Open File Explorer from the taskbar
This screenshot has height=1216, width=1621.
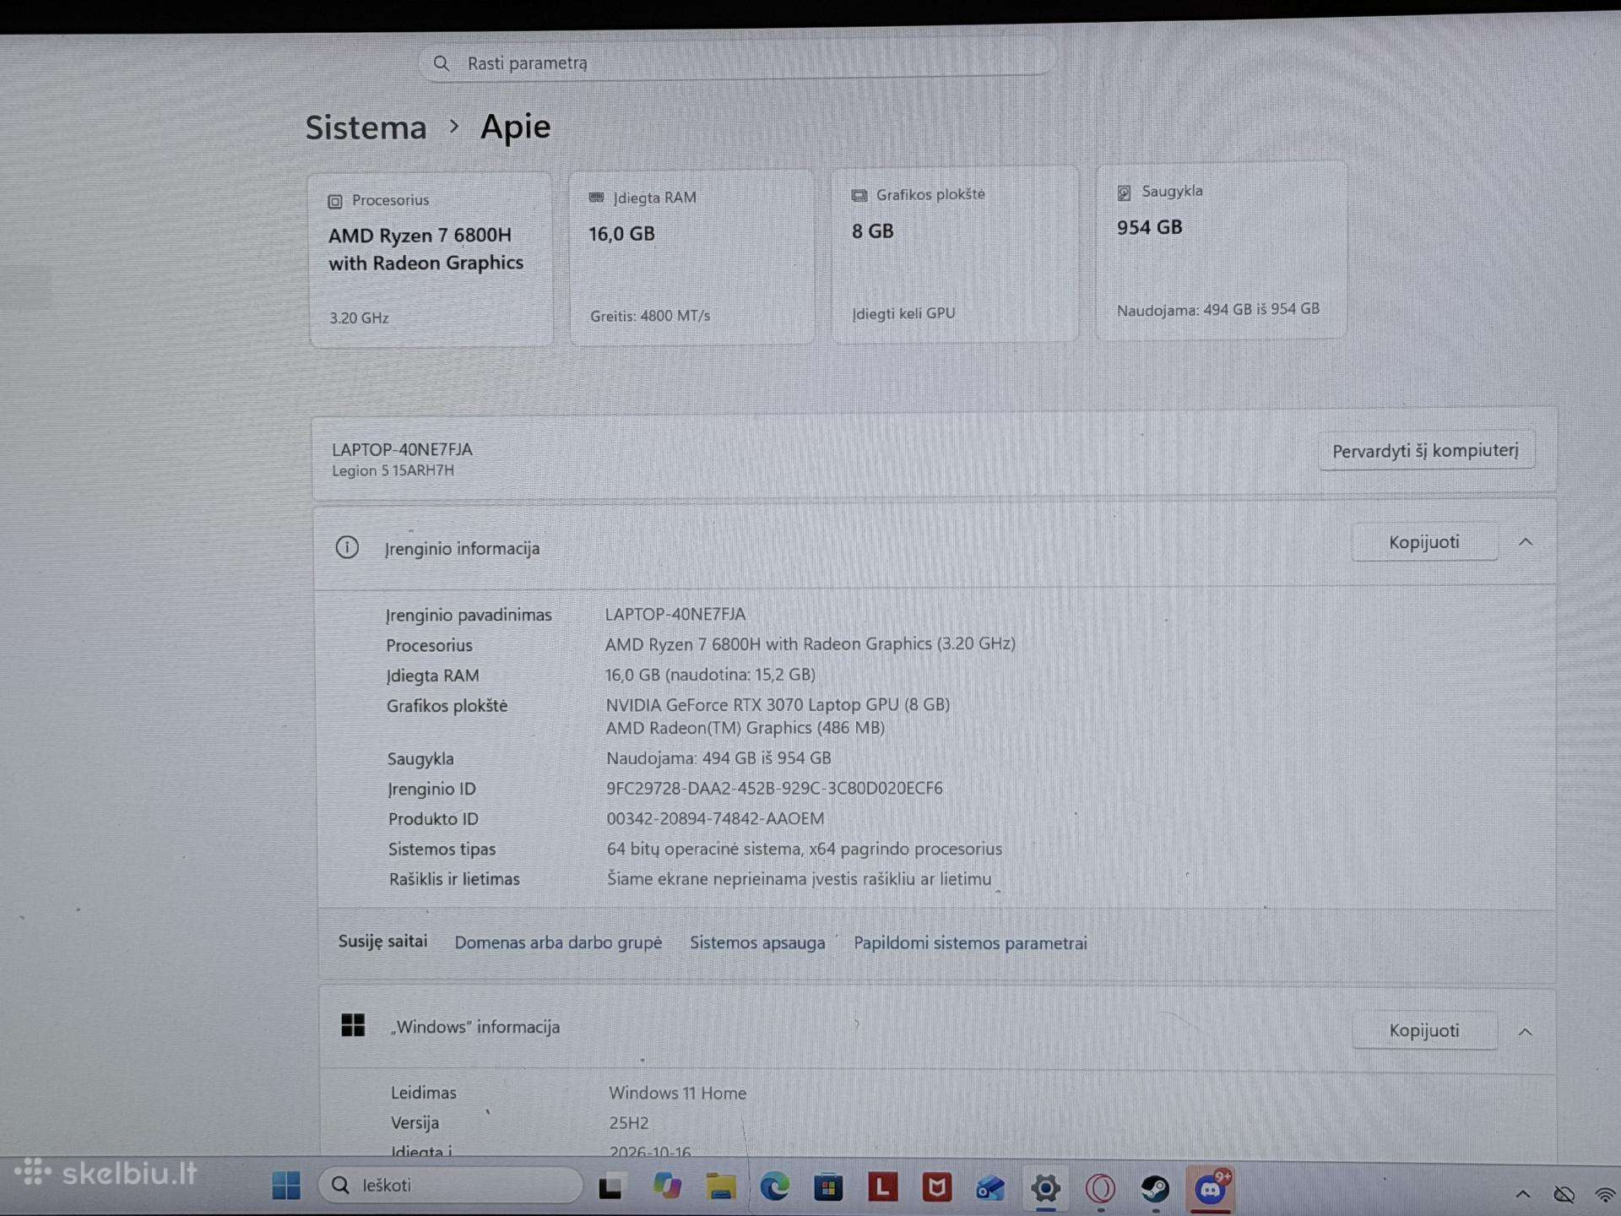pos(720,1186)
